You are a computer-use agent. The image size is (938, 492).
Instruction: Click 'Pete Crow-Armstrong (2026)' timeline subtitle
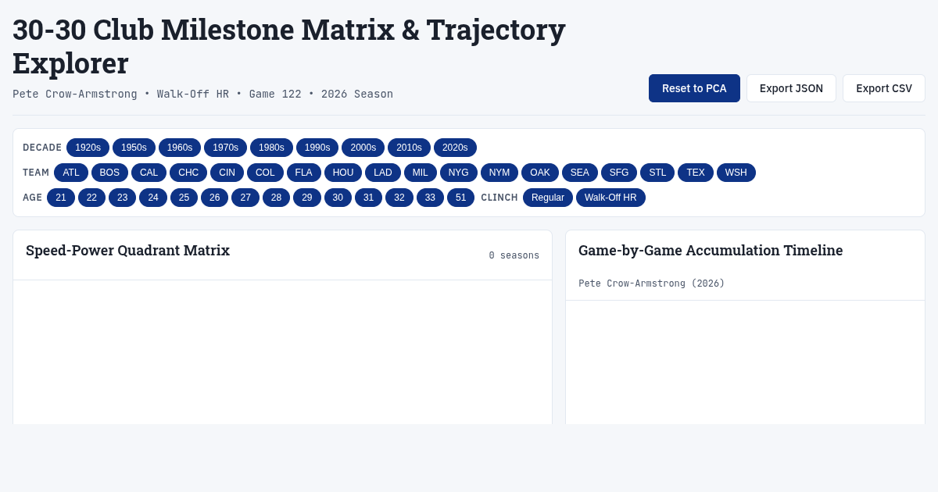click(x=652, y=283)
